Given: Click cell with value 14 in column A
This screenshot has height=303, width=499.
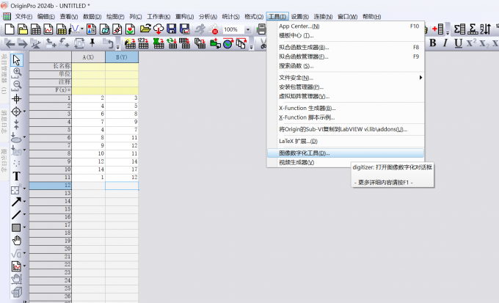Looking at the screenshot, I should (x=89, y=169).
